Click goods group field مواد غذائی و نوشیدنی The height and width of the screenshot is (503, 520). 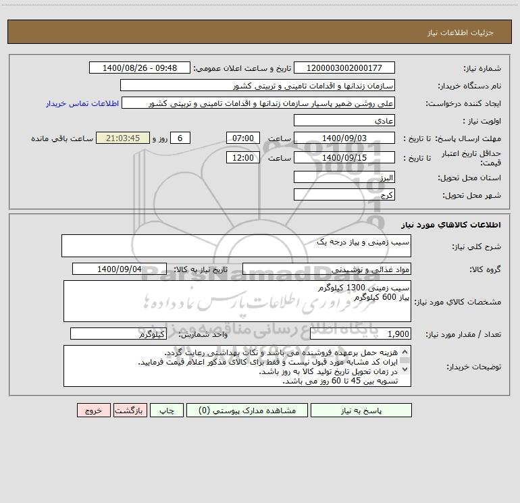[327, 269]
